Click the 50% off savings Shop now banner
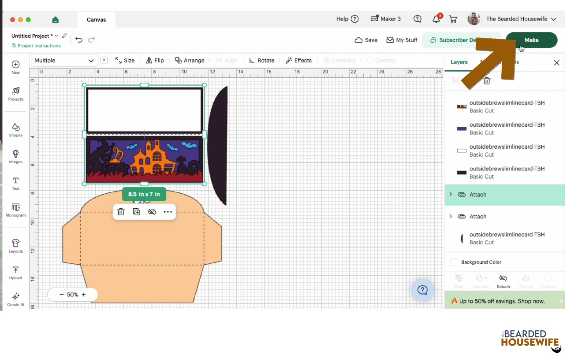Screen dimensions: 565x359 [x=502, y=301]
